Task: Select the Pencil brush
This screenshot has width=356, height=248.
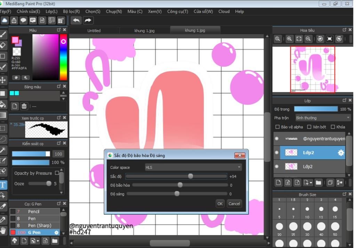Action: (x=35, y=211)
